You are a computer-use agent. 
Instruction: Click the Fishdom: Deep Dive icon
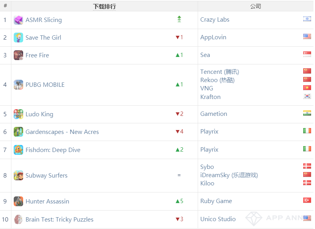pyautogui.click(x=18, y=150)
